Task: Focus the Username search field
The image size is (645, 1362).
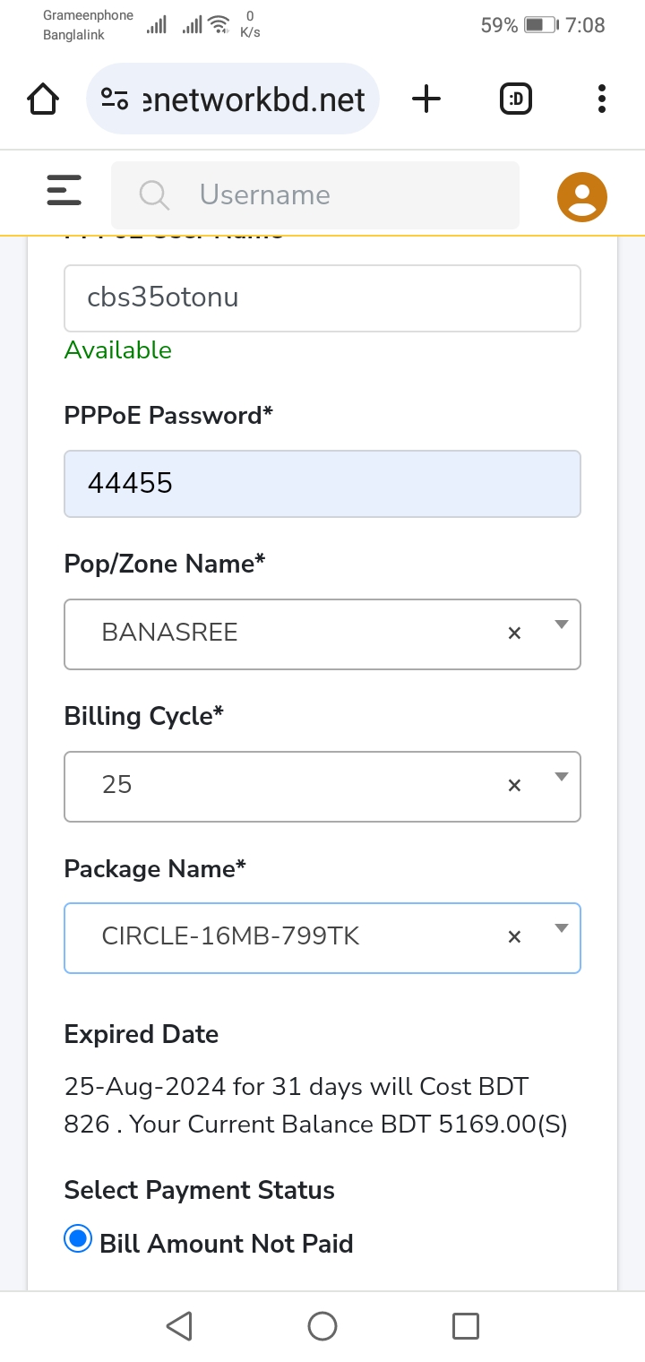Action: click(x=315, y=194)
